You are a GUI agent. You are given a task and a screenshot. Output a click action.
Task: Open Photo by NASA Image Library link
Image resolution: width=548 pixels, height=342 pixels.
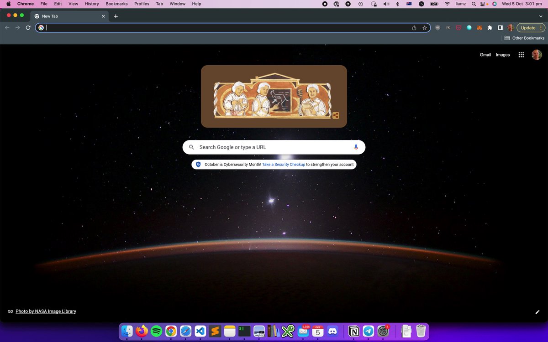pos(46,311)
